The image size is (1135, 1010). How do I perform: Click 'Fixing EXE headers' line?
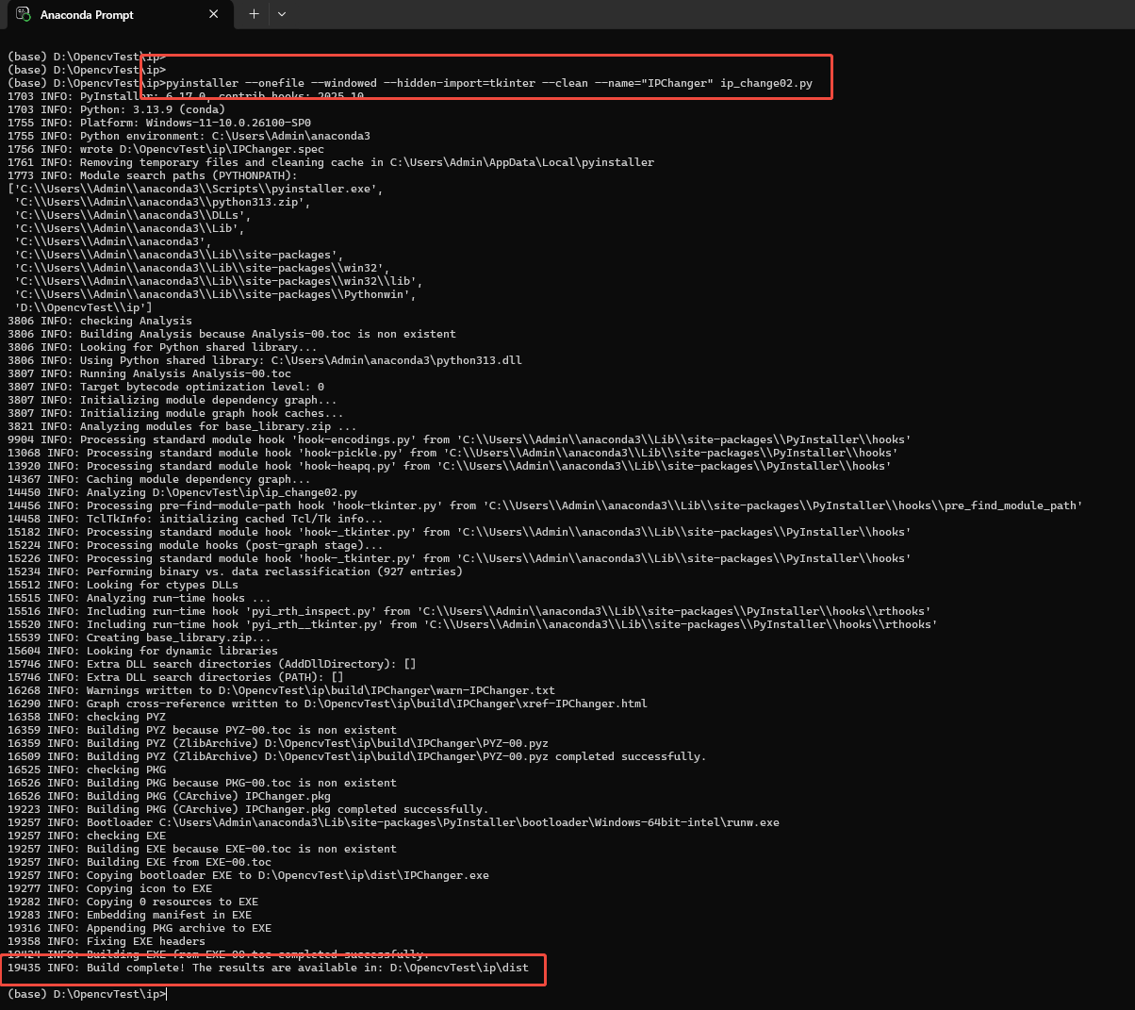[x=107, y=941]
